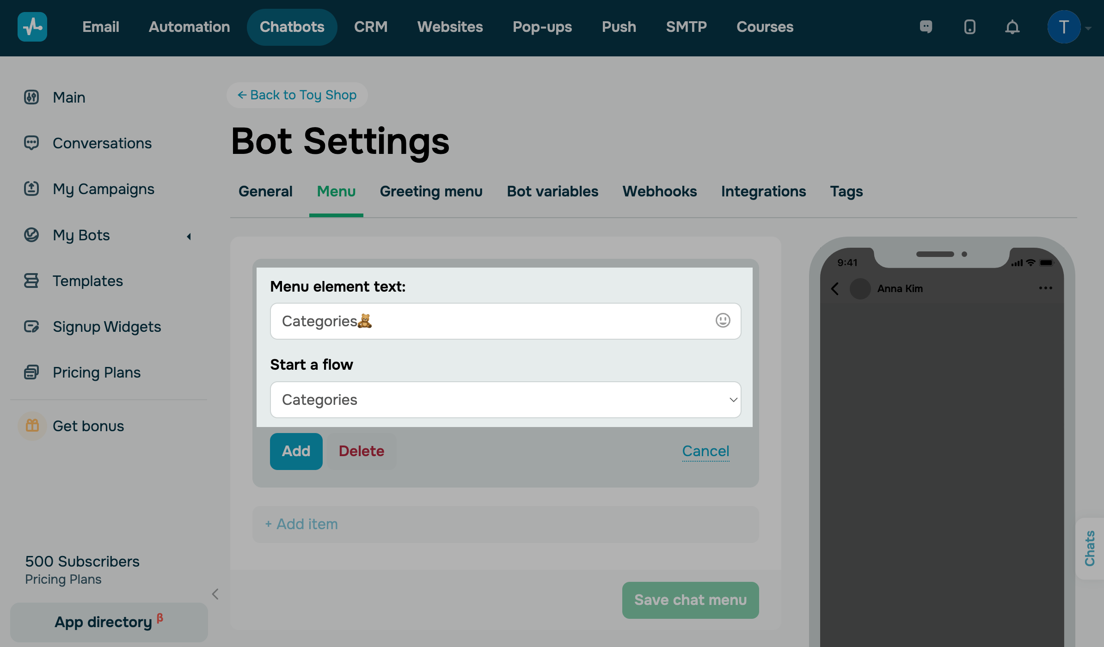Open the Start a flow dropdown

[505, 400]
